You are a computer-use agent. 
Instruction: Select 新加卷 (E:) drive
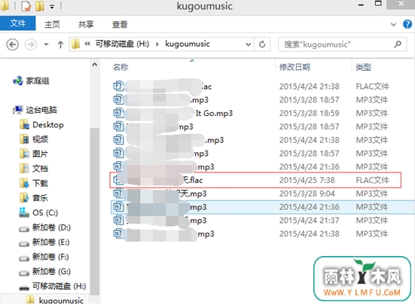pos(50,242)
